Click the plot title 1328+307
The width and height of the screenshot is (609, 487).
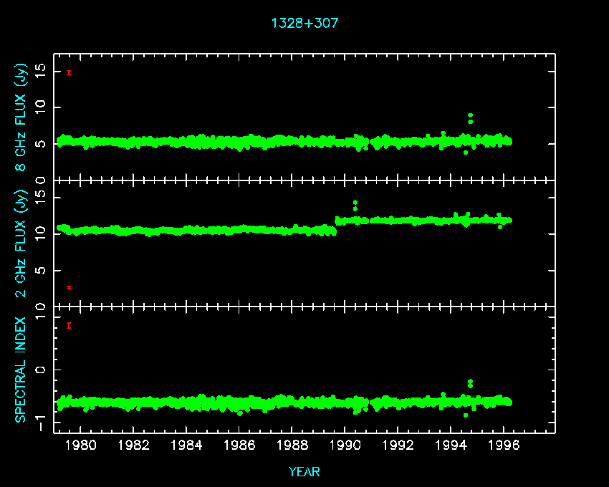304,23
